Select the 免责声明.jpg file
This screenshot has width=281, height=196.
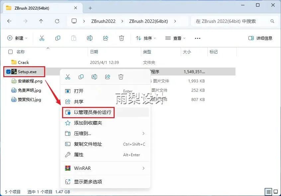coord(29,90)
